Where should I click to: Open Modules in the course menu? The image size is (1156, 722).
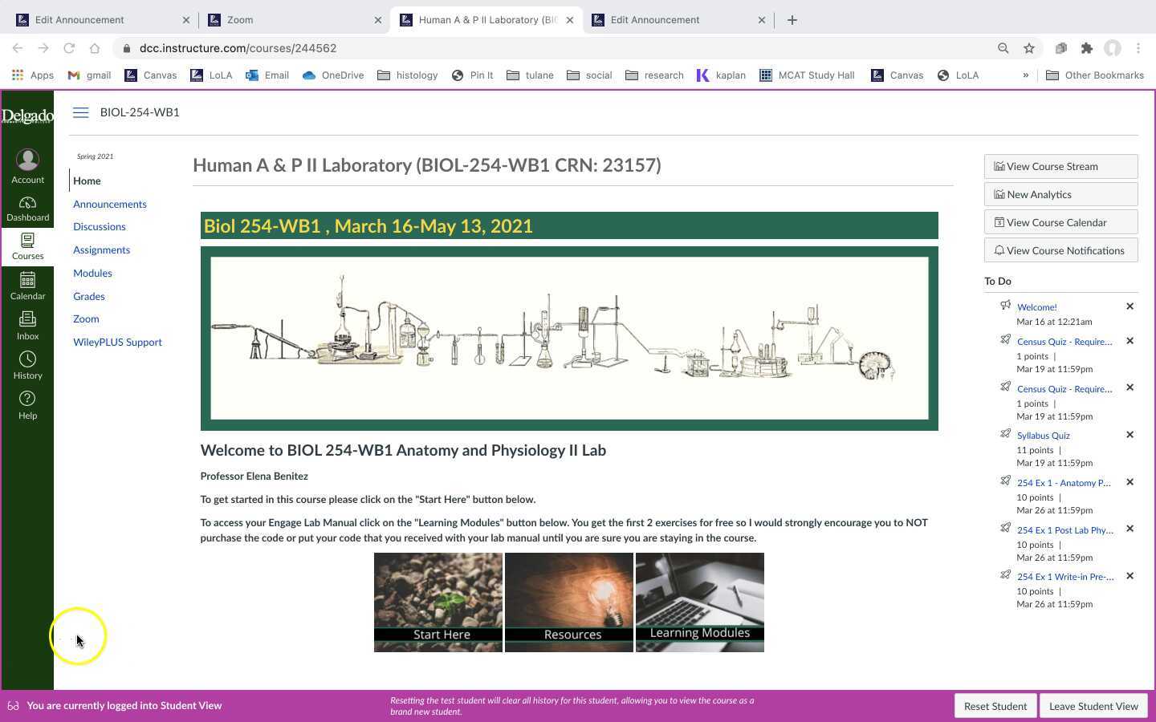coord(92,273)
